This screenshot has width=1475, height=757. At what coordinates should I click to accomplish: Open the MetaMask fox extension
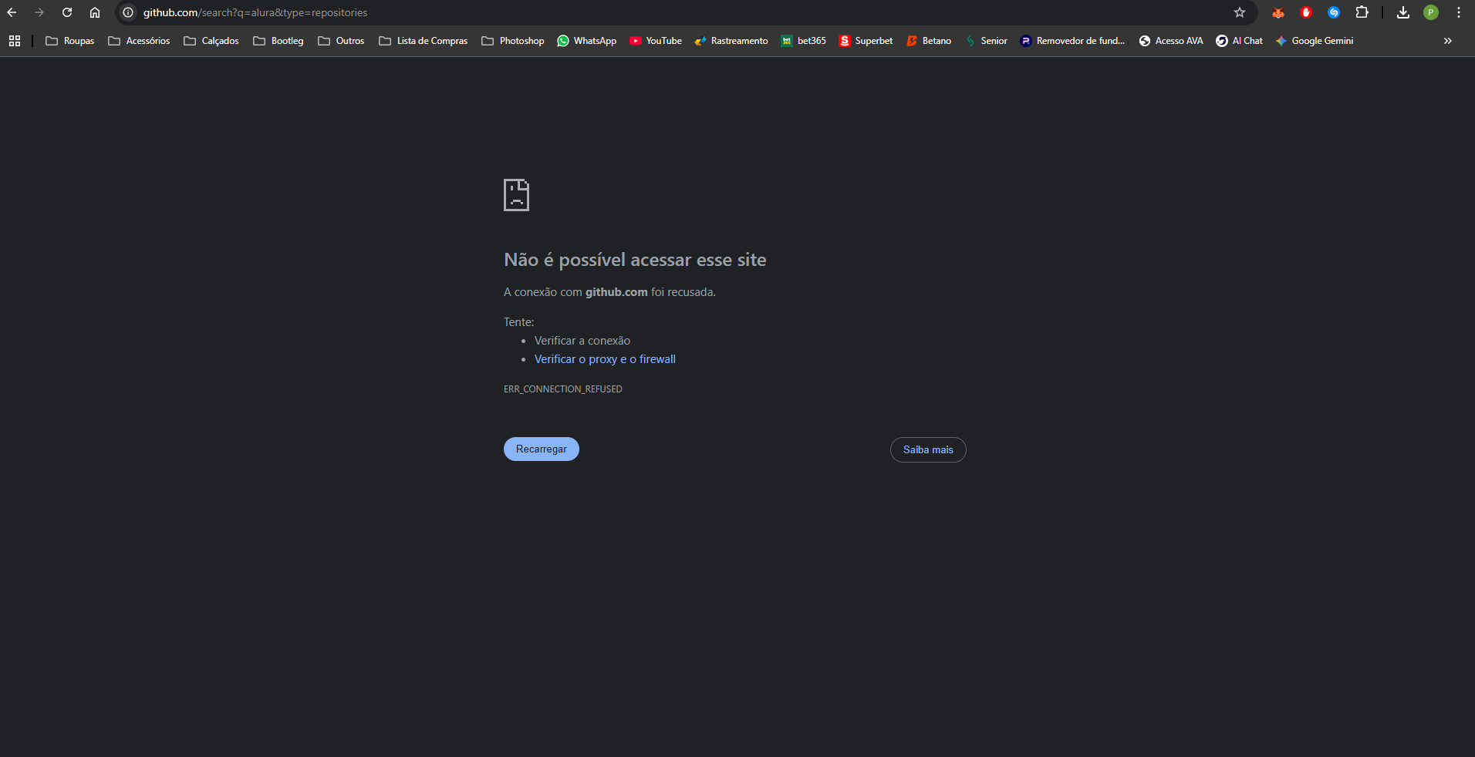[1278, 12]
